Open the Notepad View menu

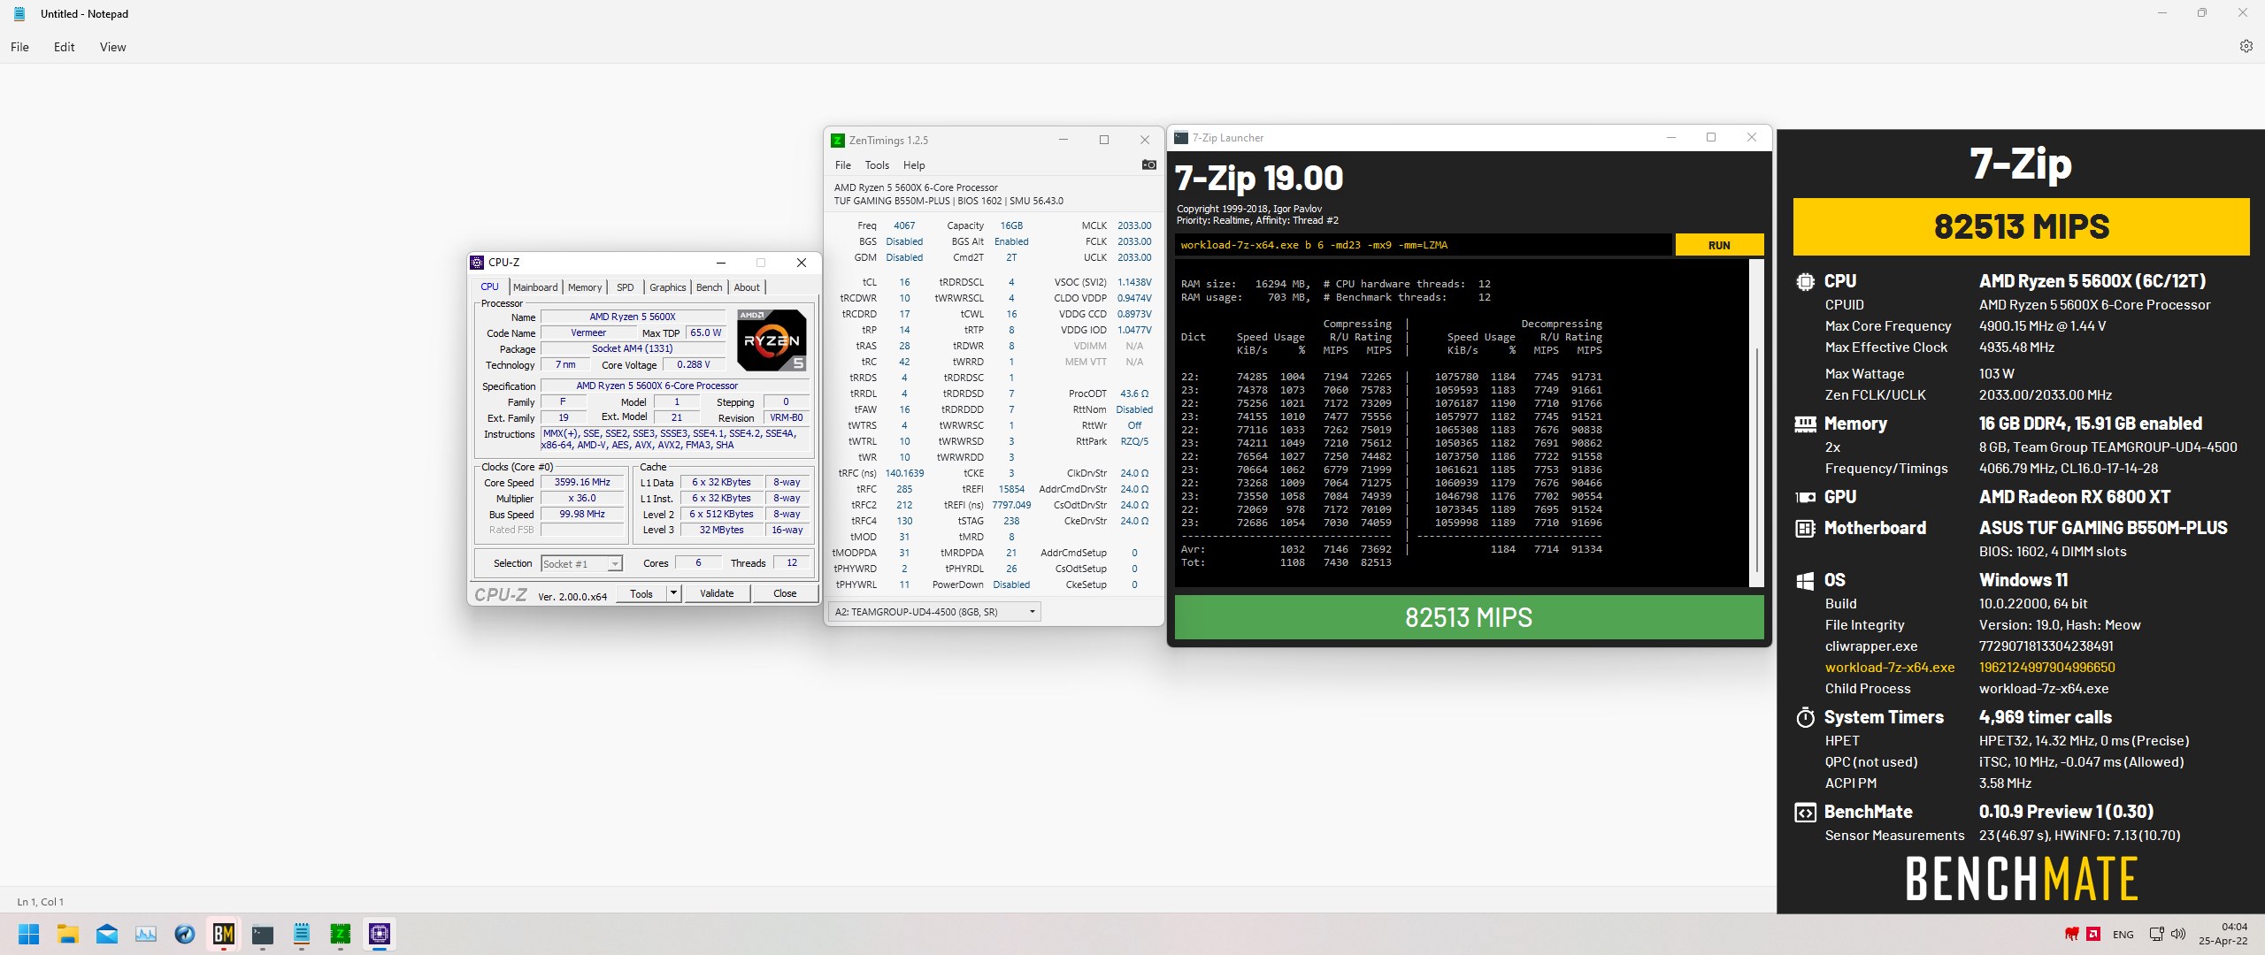[x=112, y=47]
